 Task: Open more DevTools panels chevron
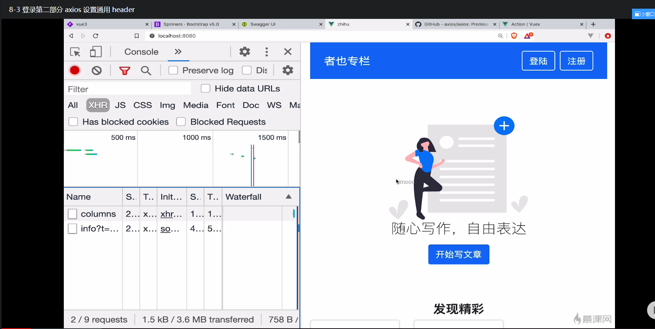[x=178, y=52]
